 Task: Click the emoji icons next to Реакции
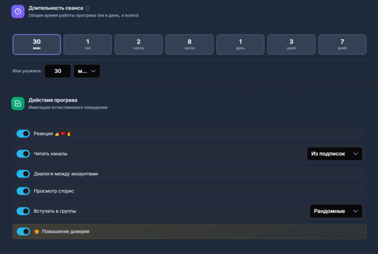[63, 134]
